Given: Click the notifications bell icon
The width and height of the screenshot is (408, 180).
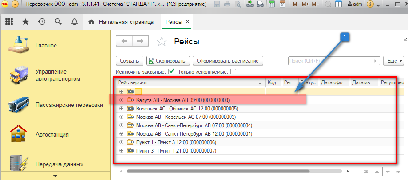Looking at the screenshot, I should (74, 22).
